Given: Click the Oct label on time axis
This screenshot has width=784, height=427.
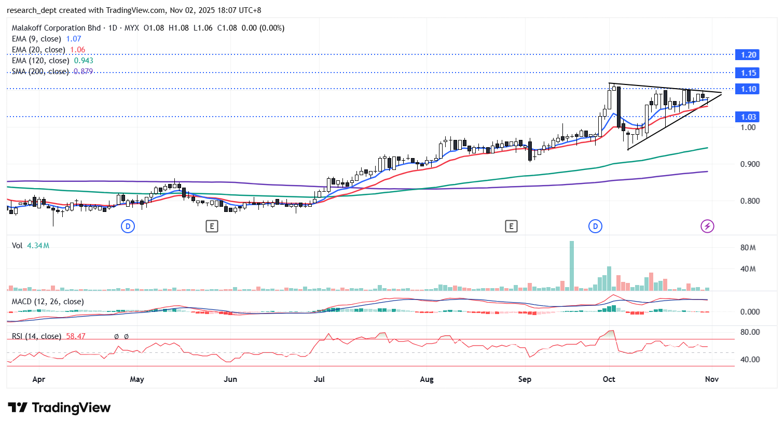Looking at the screenshot, I should coord(609,379).
